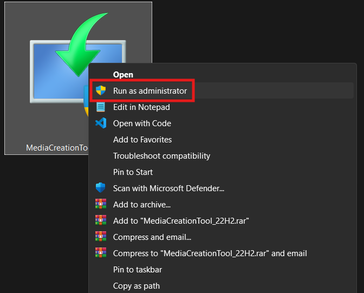This screenshot has height=293, width=364.
Task: Choose Add to Favorites
Action: (222, 140)
